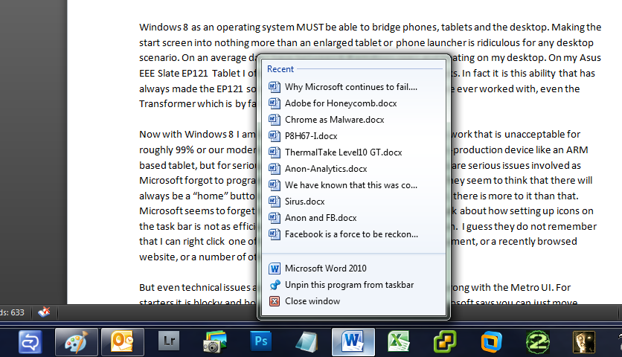Screen dimensions: 622x357
Task: Click the document icon beside Anon-Analytics.docx
Action: [275, 169]
